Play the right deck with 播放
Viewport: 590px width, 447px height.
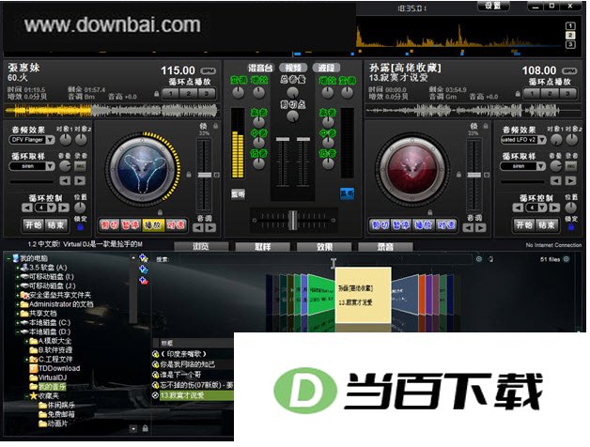coord(424,225)
